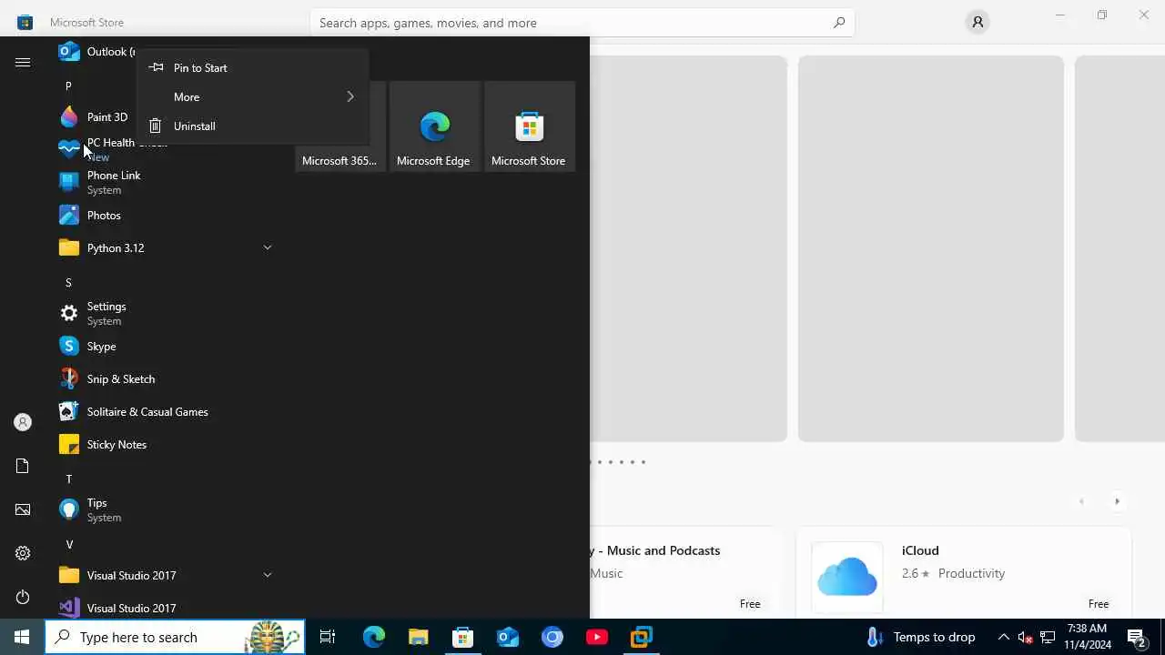Open Task View on the taskbar
The width and height of the screenshot is (1165, 655).
coord(328,637)
